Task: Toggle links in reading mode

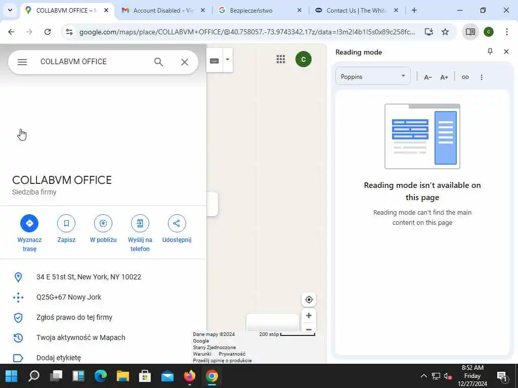Action: 465,77
